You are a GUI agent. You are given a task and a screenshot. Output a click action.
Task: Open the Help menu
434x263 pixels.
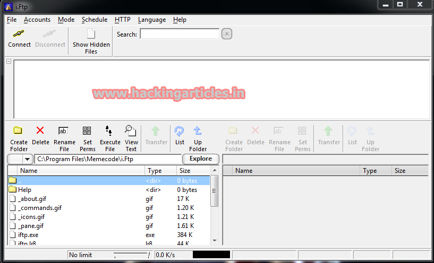click(180, 20)
